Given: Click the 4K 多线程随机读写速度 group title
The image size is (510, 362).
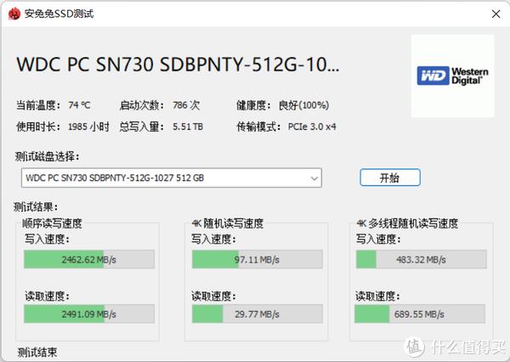Looking at the screenshot, I should [407, 223].
